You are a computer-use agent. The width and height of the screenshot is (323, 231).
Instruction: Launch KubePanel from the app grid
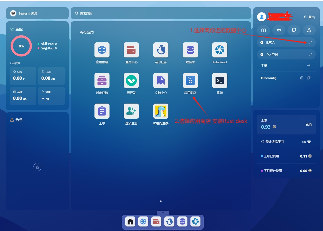pos(220,50)
